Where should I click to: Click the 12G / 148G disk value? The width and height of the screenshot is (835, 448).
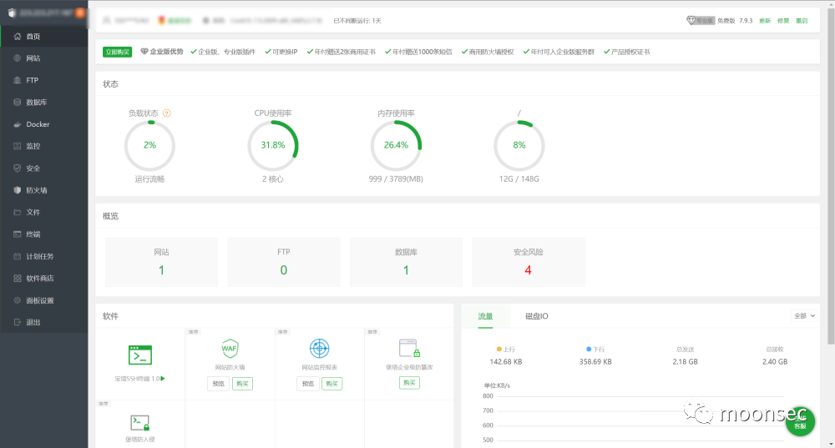tap(519, 179)
